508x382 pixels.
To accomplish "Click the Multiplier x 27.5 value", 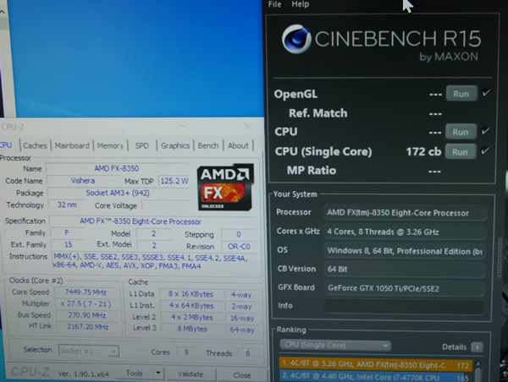I will click(x=86, y=303).
